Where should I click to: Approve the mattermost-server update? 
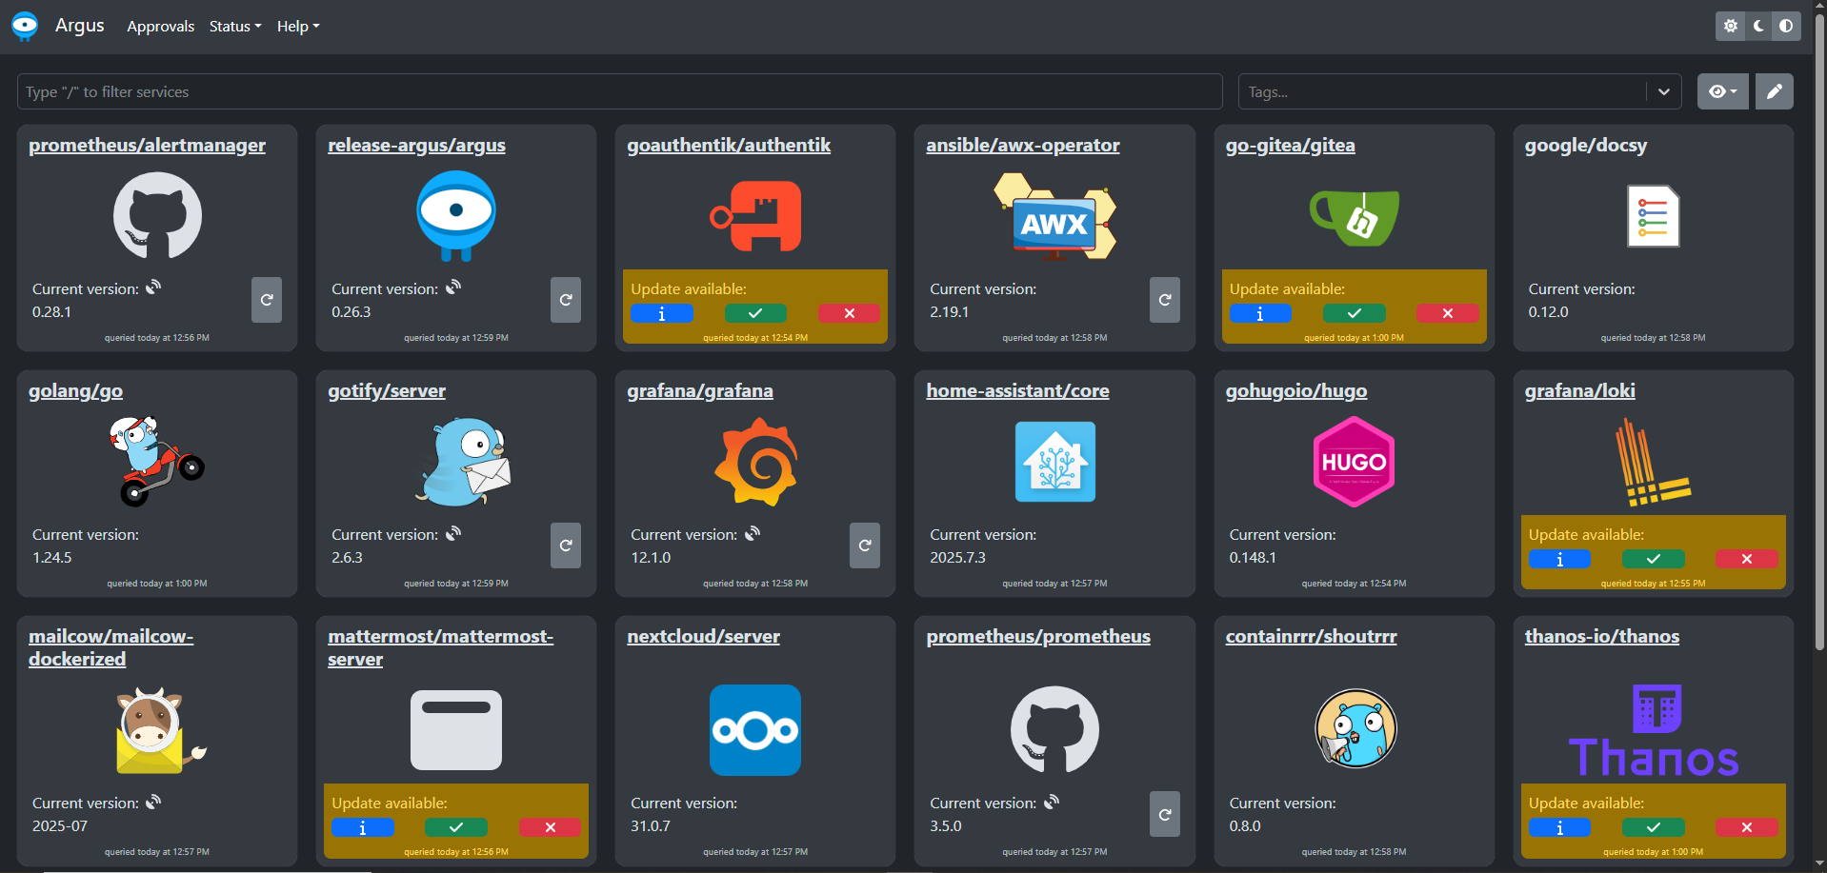click(x=456, y=827)
